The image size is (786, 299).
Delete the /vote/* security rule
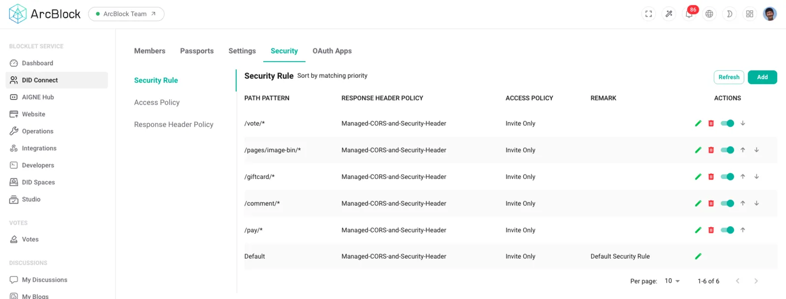(x=711, y=123)
